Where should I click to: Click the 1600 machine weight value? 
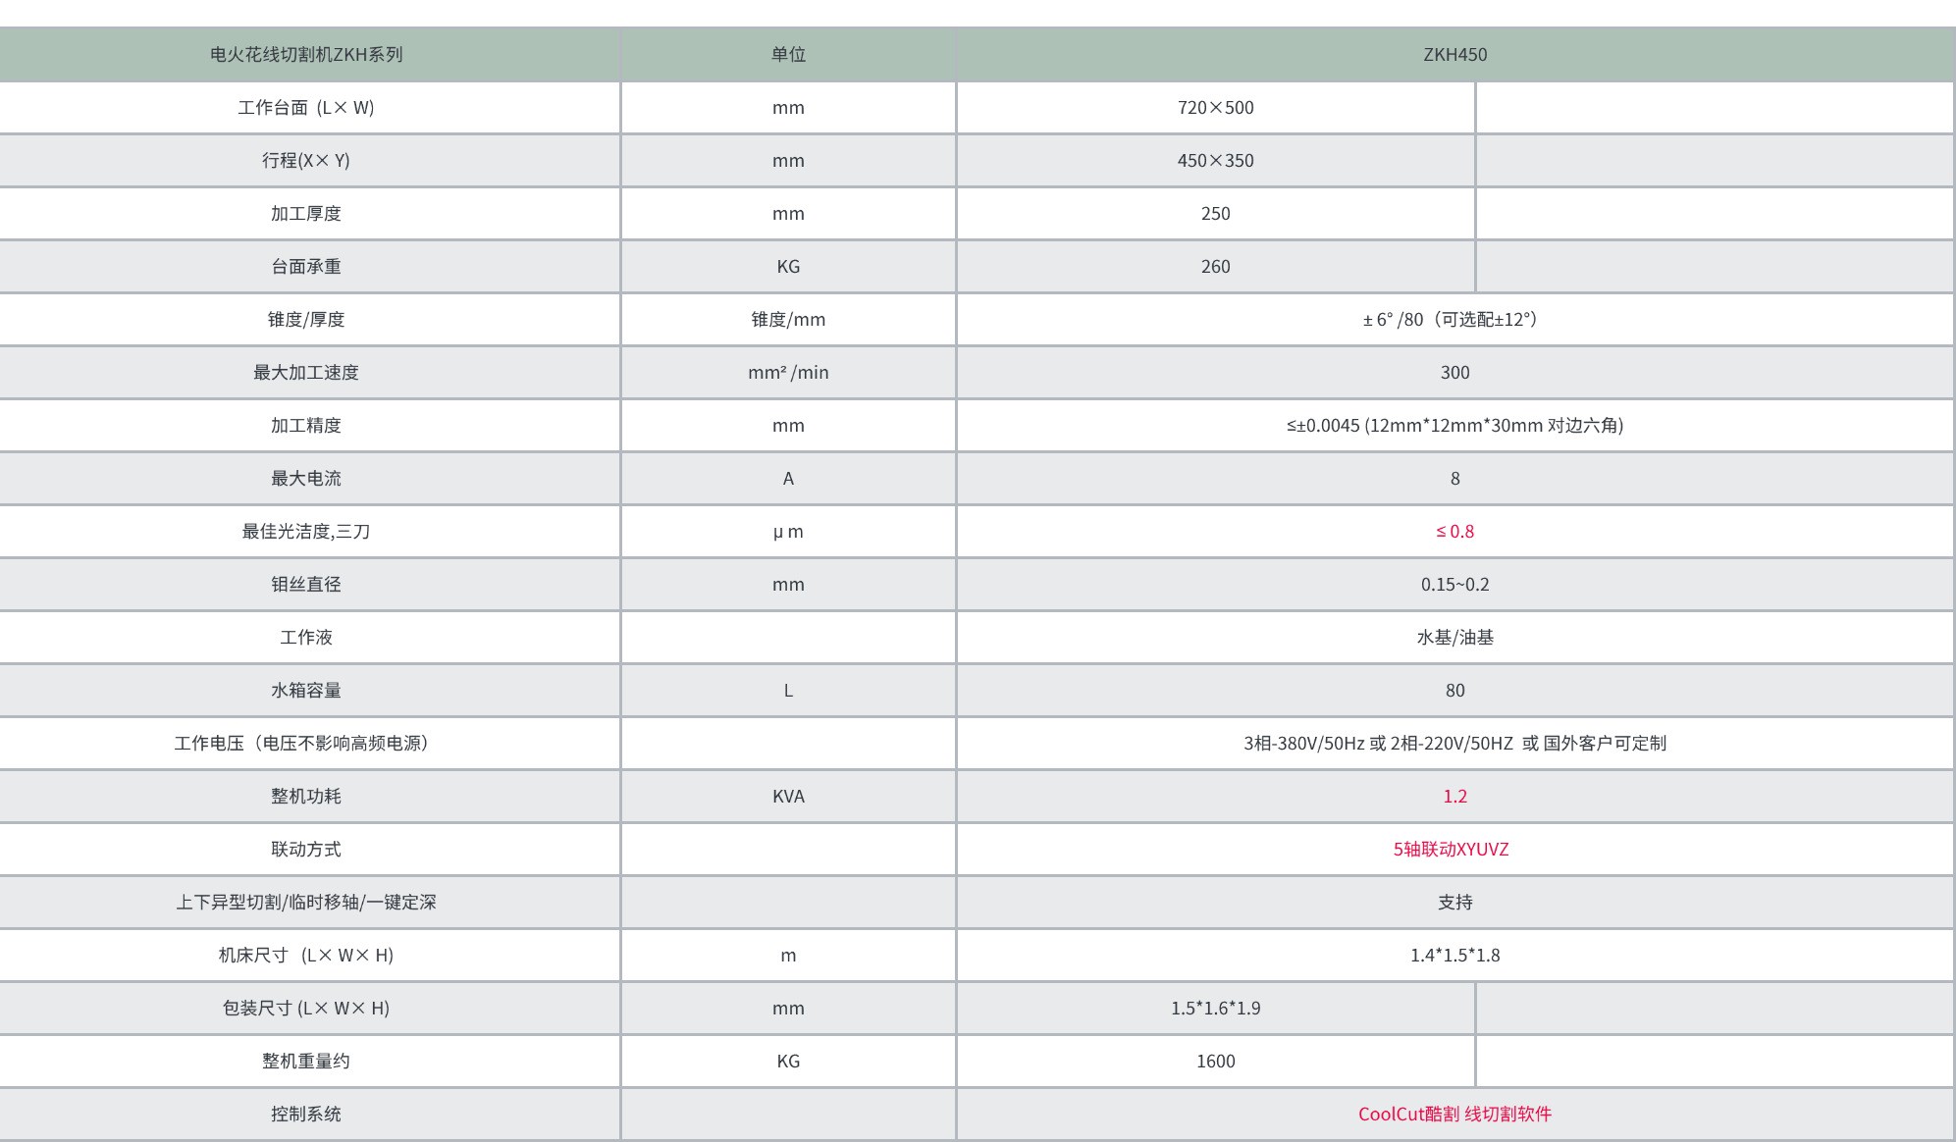click(x=1215, y=1061)
